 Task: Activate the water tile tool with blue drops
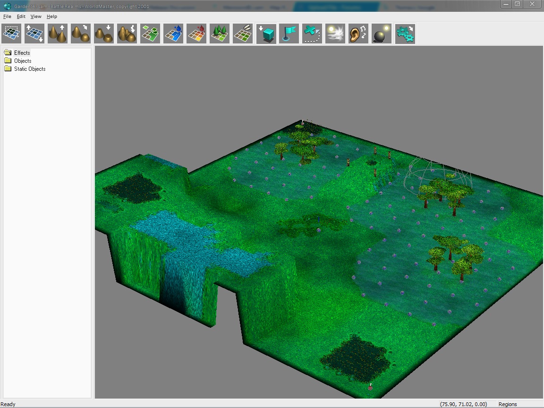pyautogui.click(x=173, y=34)
